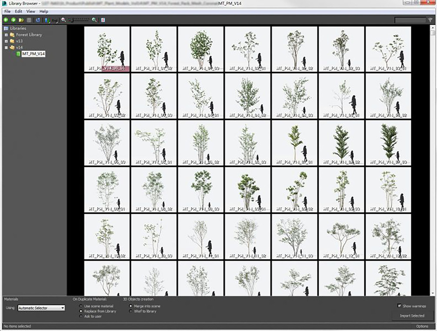
Task: Open the File menu
Action: [x=7, y=11]
